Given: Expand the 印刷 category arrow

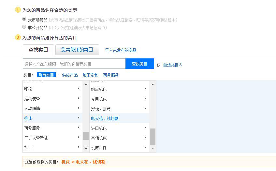Looking at the screenshot, I should click(x=79, y=89).
